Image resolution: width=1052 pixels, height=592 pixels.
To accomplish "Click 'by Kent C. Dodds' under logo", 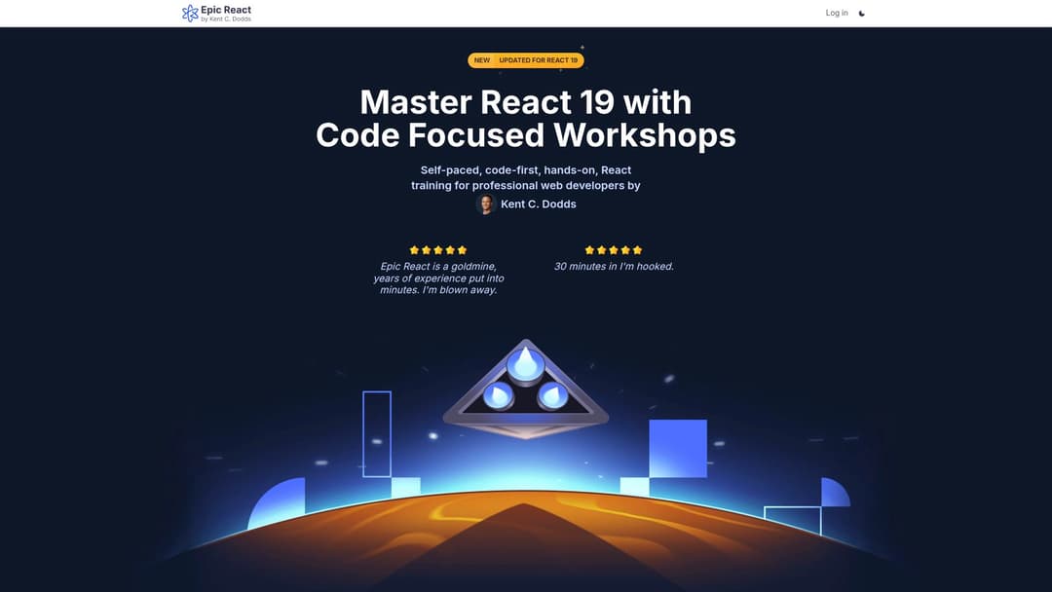I will click(x=226, y=19).
